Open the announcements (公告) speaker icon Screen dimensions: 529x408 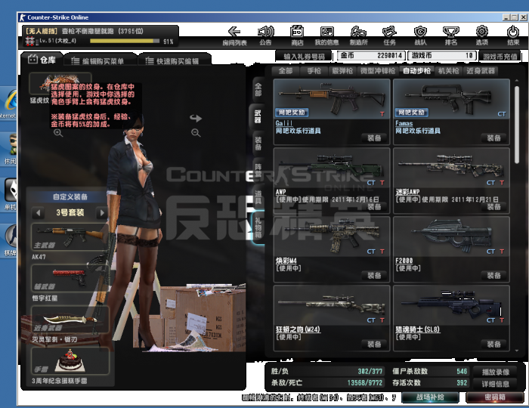(265, 36)
